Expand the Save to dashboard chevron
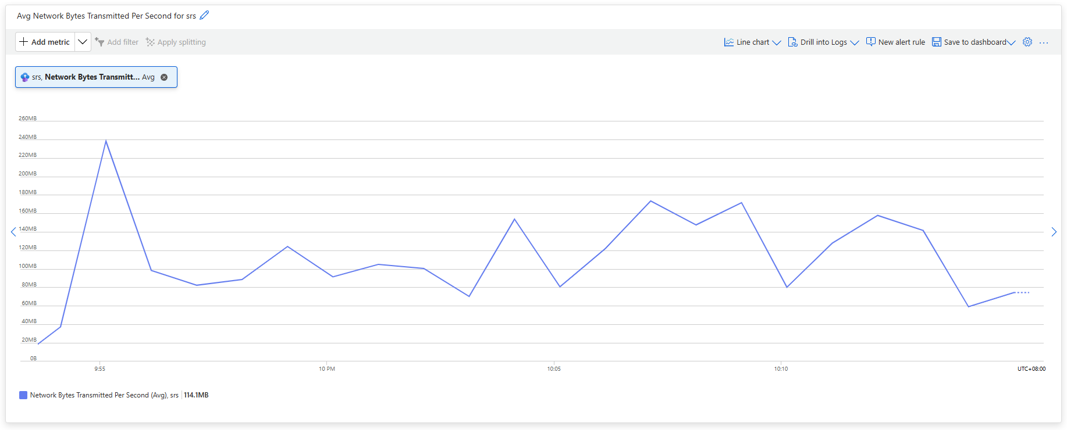This screenshot has width=1067, height=430. click(1011, 42)
